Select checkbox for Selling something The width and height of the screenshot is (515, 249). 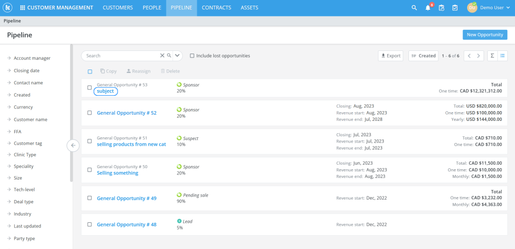[x=90, y=170]
